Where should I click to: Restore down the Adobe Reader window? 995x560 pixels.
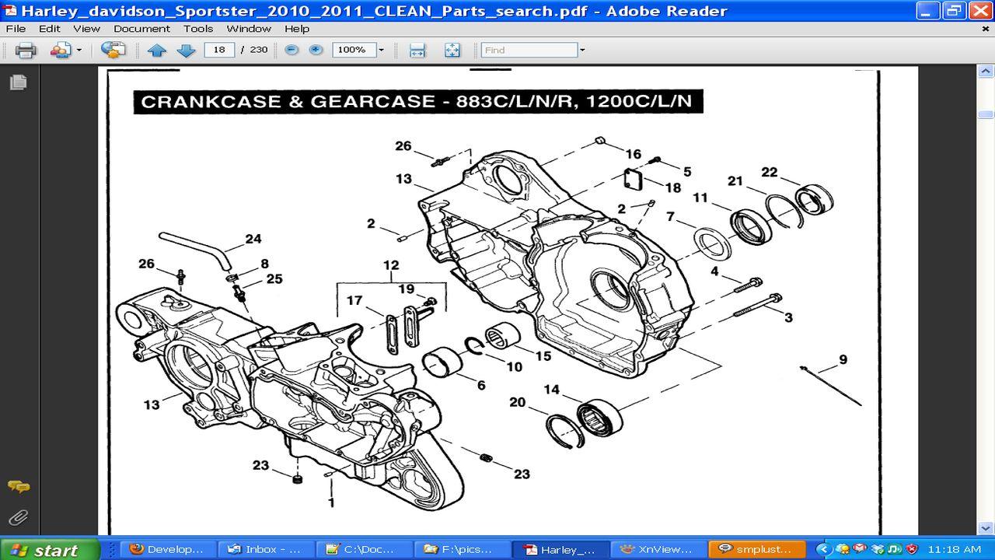[954, 11]
